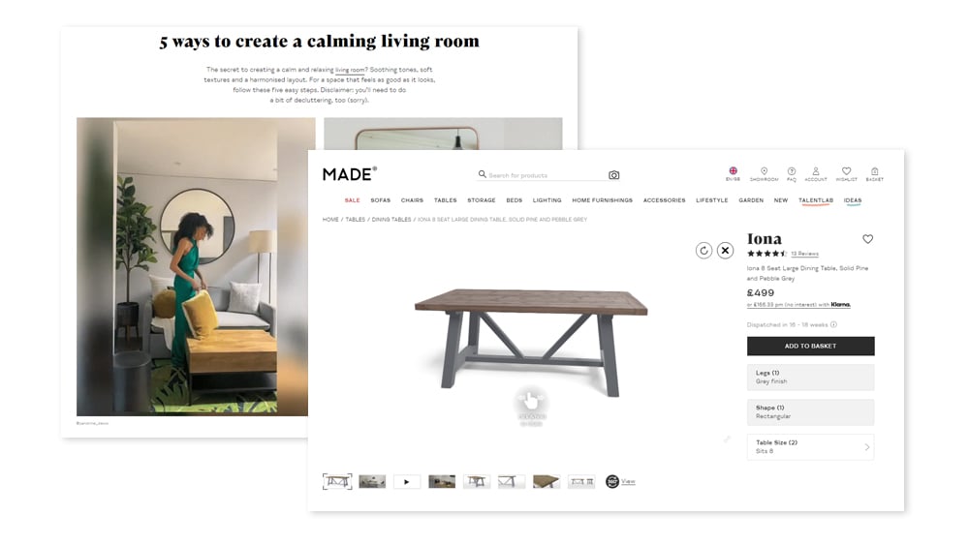Viewport: 969px width, 545px height.
Task: Play the product video thumbnail
Action: pos(407,481)
